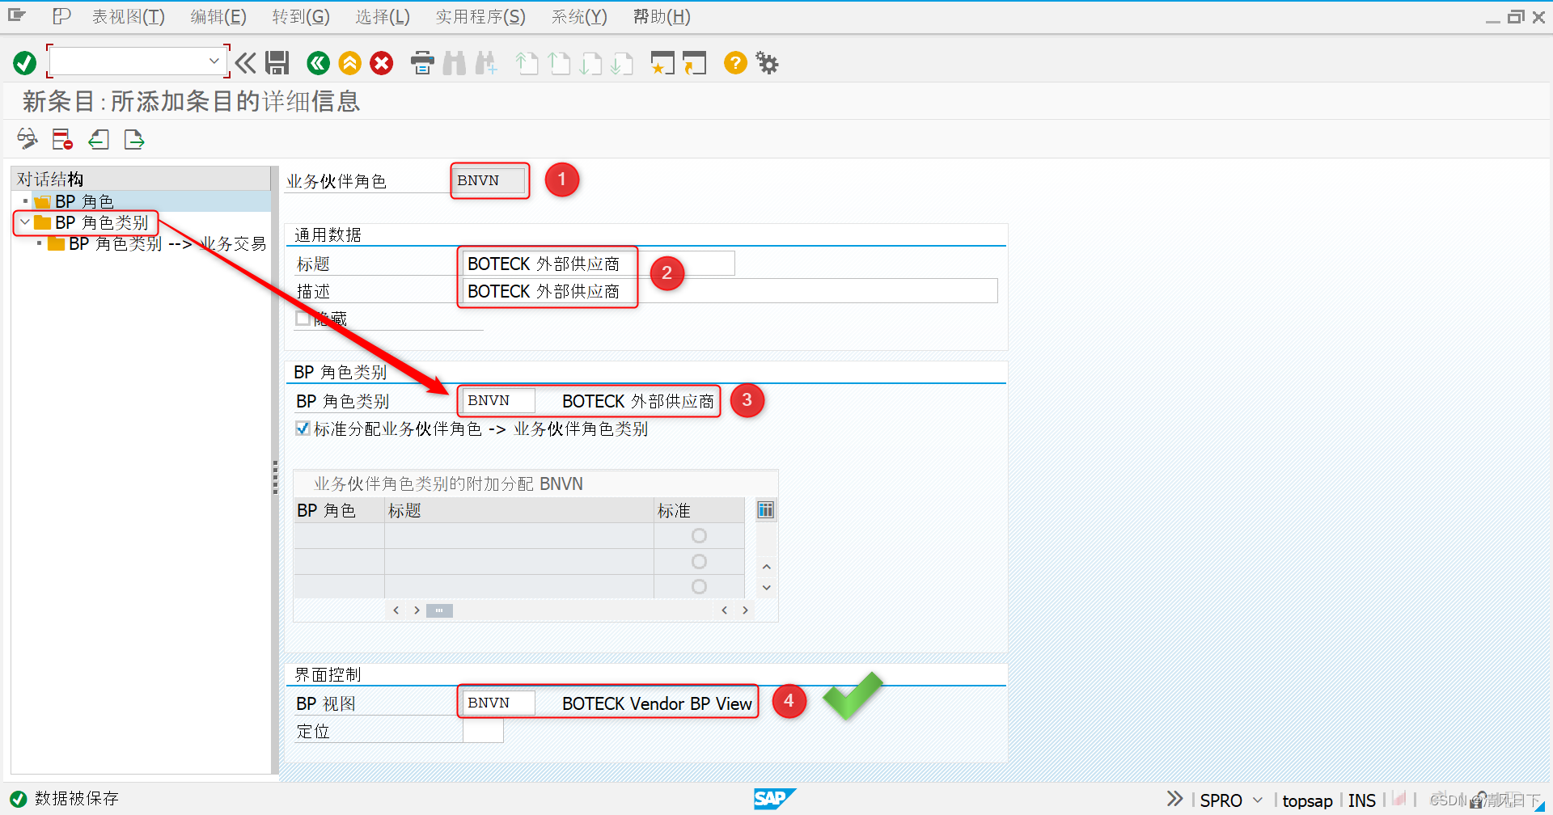
Task: Click the Generate Shortcut icon
Action: tap(694, 62)
